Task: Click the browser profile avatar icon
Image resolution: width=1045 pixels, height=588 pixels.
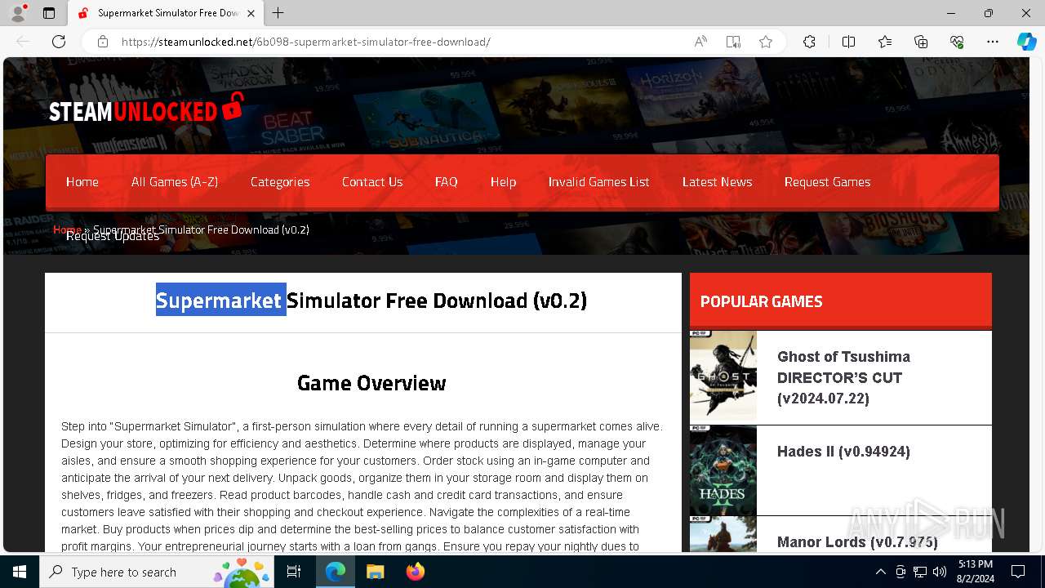Action: (x=18, y=13)
